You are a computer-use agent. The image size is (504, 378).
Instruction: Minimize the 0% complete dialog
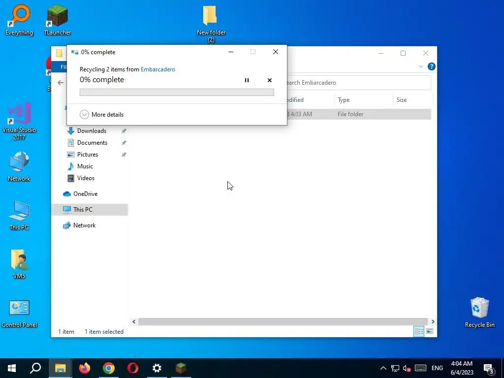[231, 52]
